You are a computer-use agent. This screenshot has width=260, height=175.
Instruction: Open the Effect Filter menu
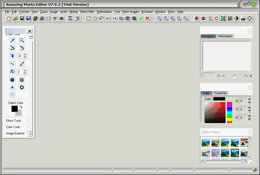coord(87,12)
